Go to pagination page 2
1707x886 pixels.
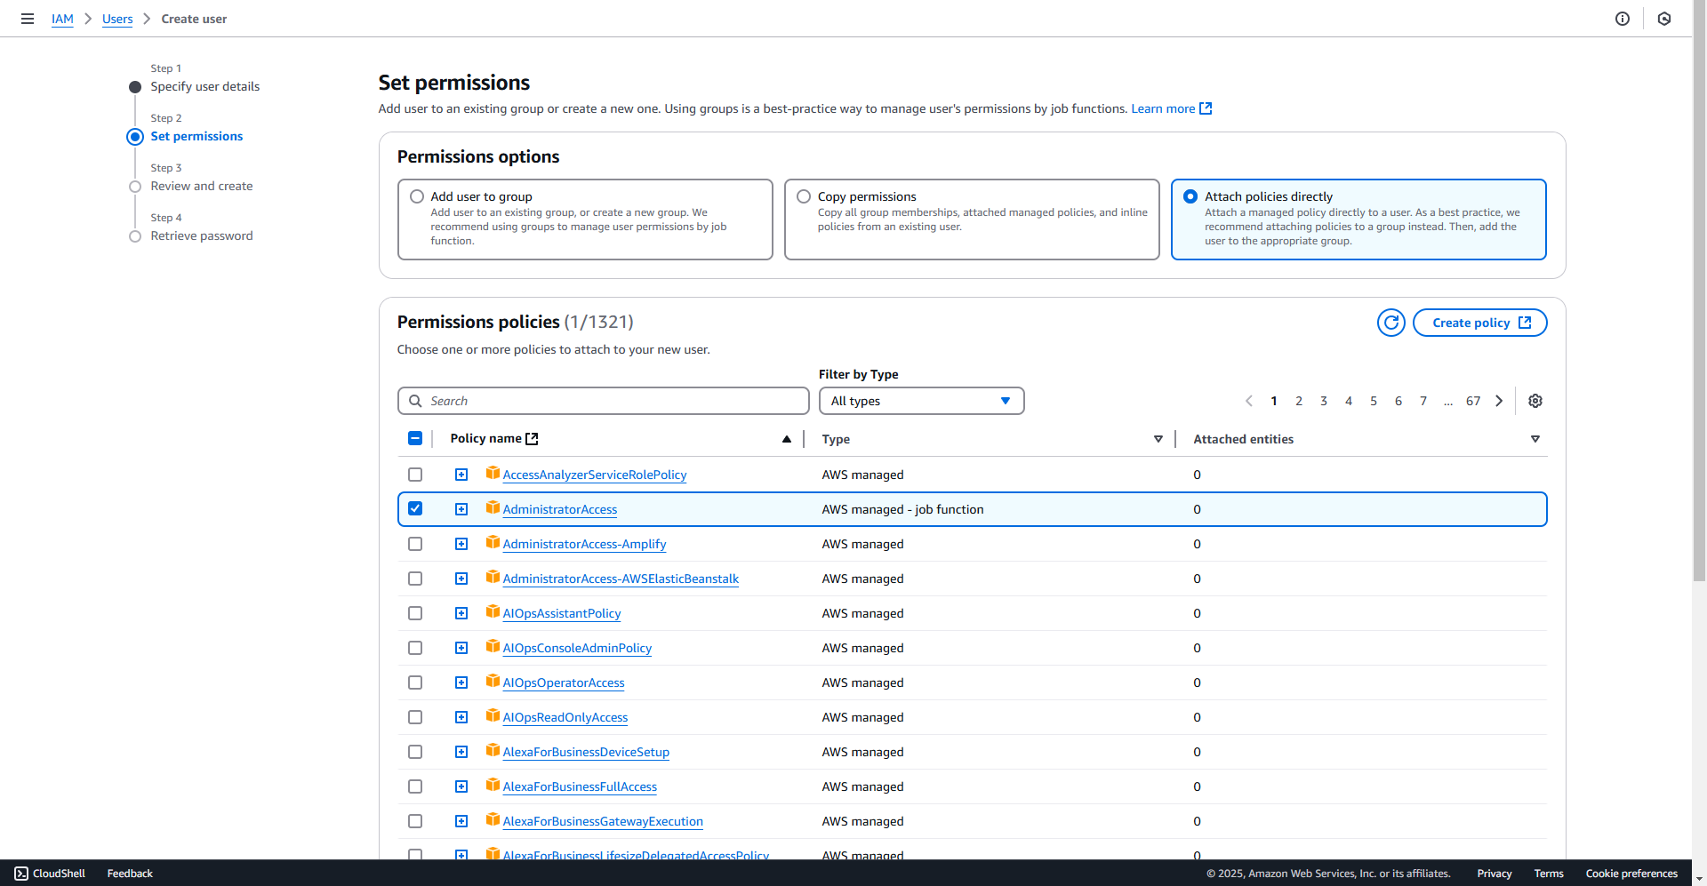pos(1299,401)
